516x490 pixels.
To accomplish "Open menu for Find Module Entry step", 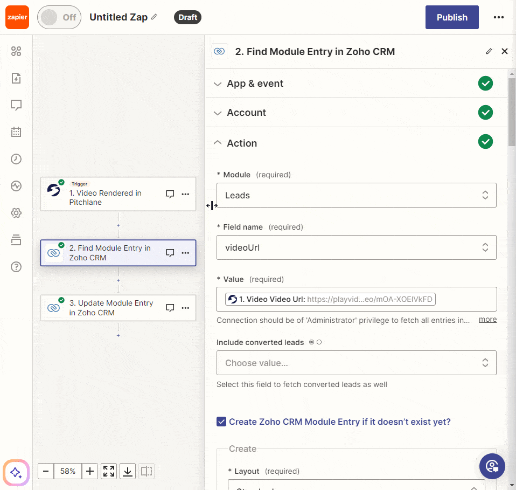I will [185, 253].
